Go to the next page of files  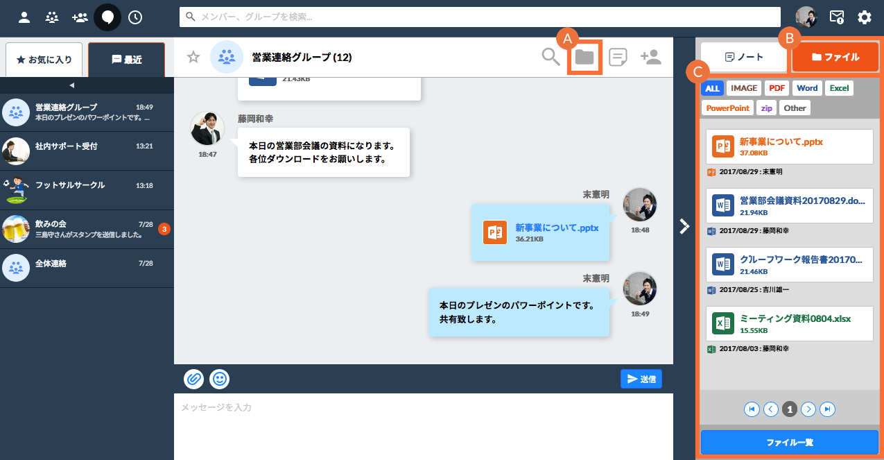pos(808,409)
